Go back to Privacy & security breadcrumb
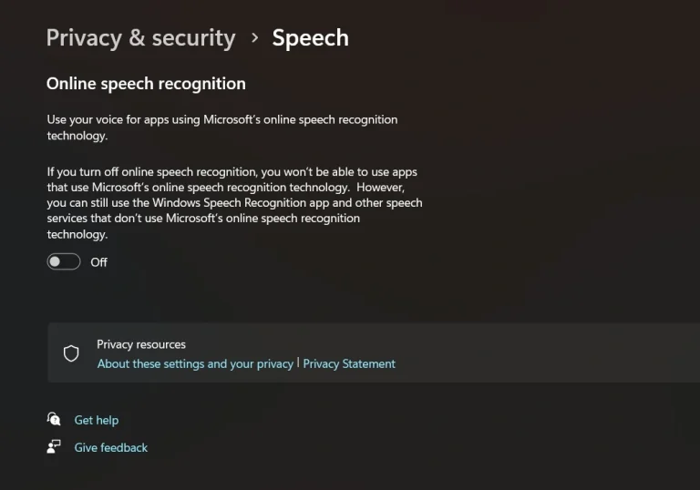The height and width of the screenshot is (490, 700). pos(140,37)
